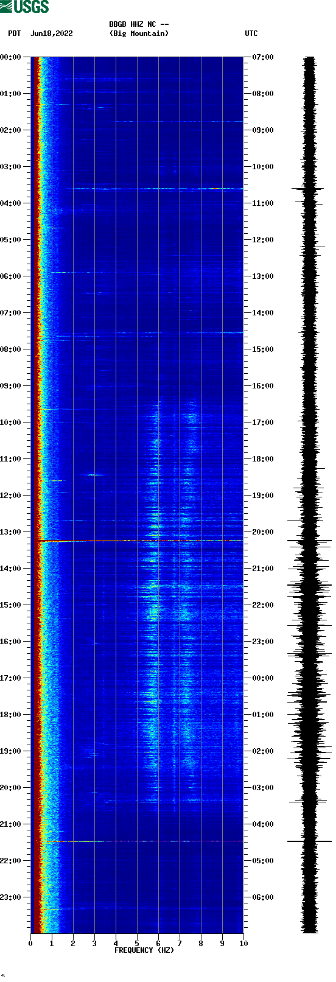Image resolution: width=336 pixels, height=982 pixels.
Task: Click the 18:00 PDT time label
Action: point(11,715)
